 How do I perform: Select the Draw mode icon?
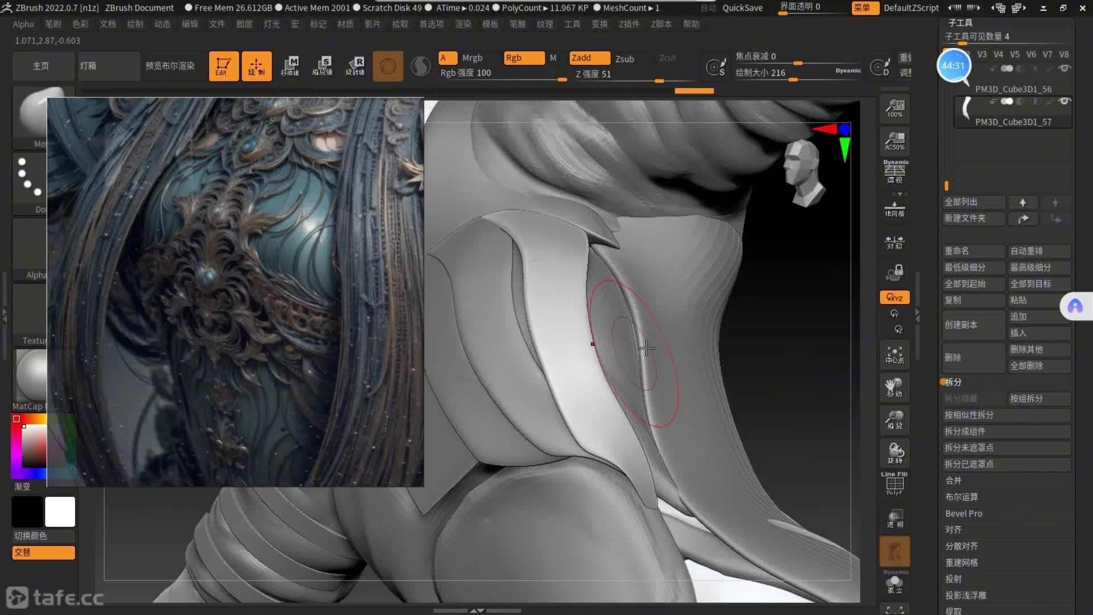[x=256, y=66]
